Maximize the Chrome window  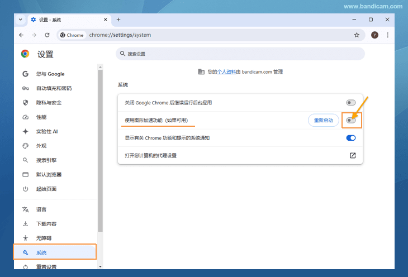click(x=371, y=20)
